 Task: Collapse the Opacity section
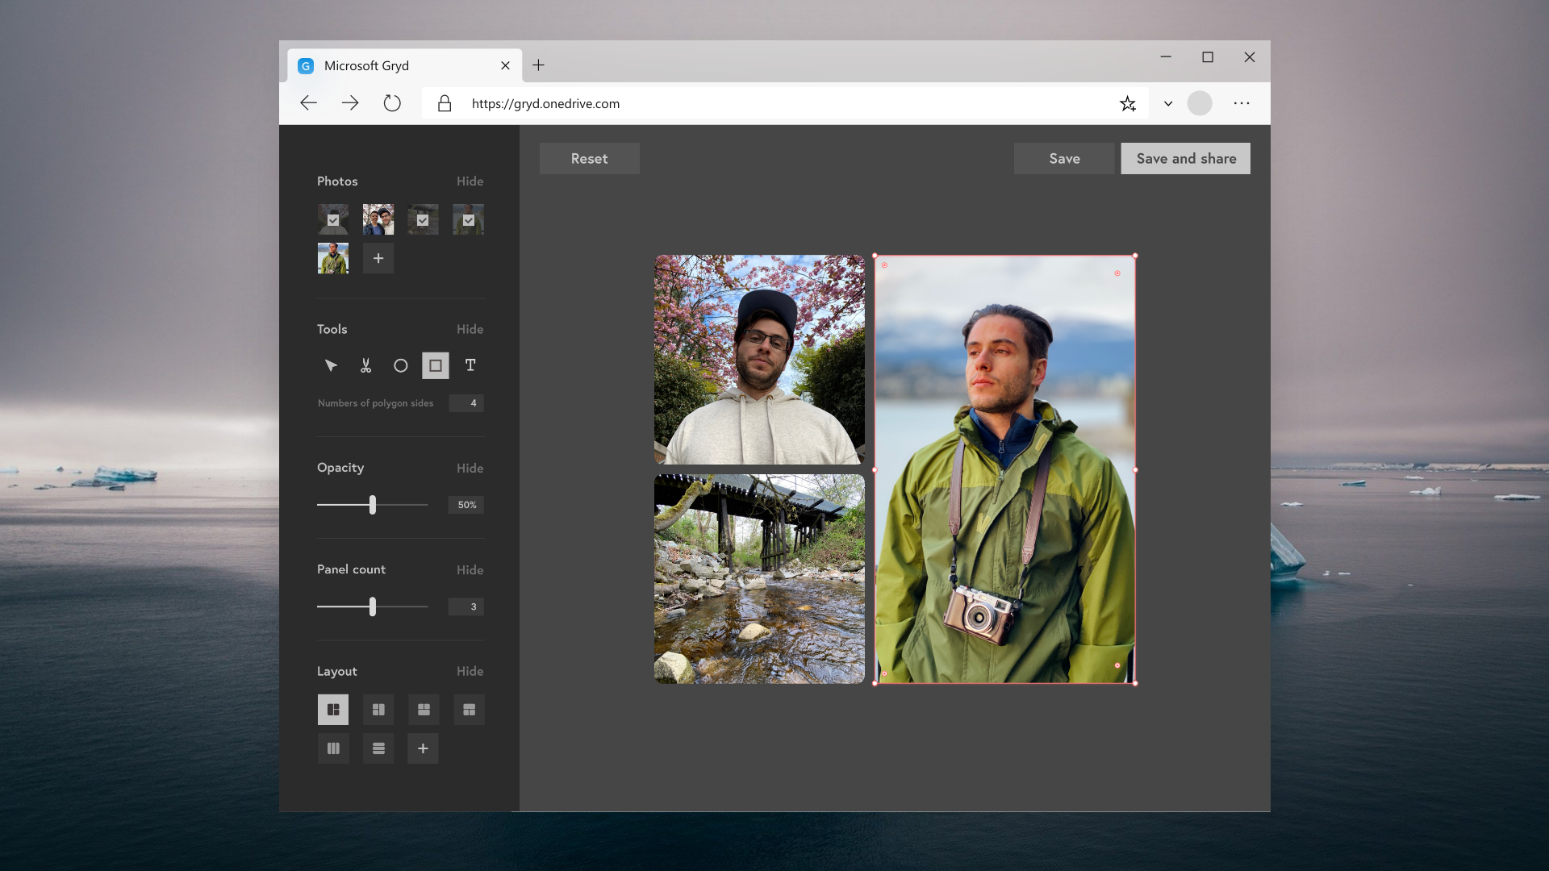click(x=470, y=468)
